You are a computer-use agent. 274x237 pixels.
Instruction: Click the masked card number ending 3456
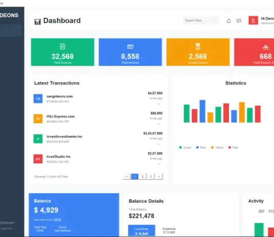(x=48, y=220)
